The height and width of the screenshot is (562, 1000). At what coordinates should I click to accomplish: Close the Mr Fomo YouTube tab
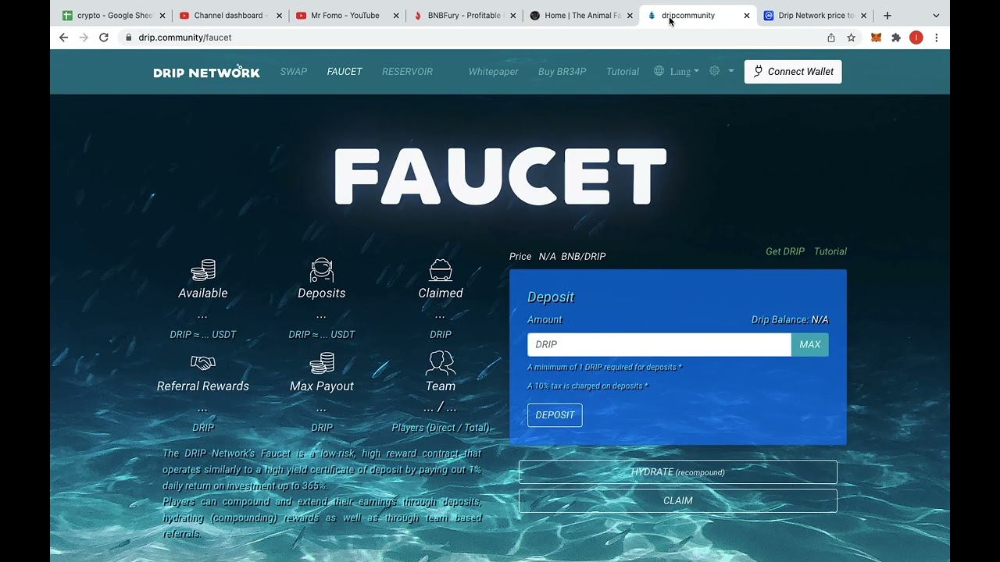click(396, 16)
